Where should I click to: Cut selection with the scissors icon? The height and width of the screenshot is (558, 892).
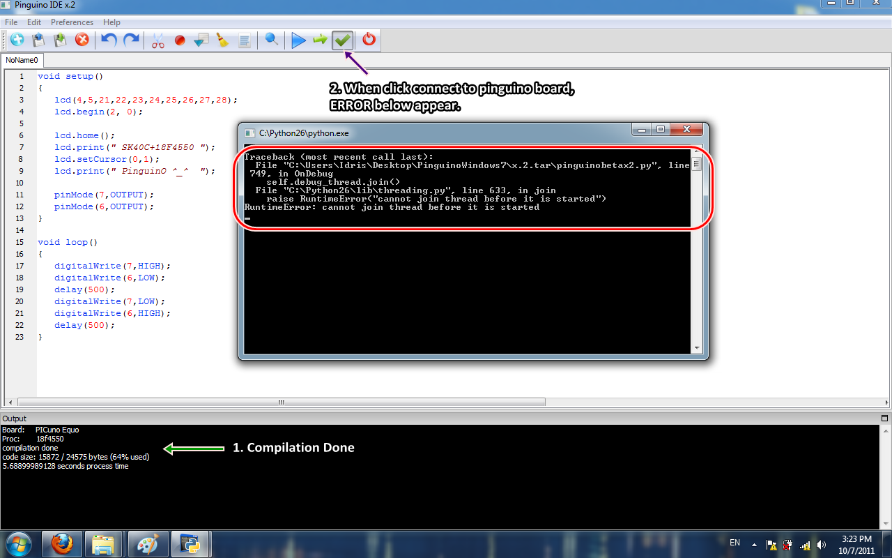point(158,40)
